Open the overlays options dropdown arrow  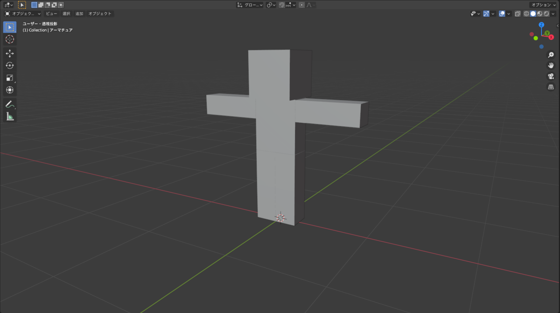tap(509, 14)
